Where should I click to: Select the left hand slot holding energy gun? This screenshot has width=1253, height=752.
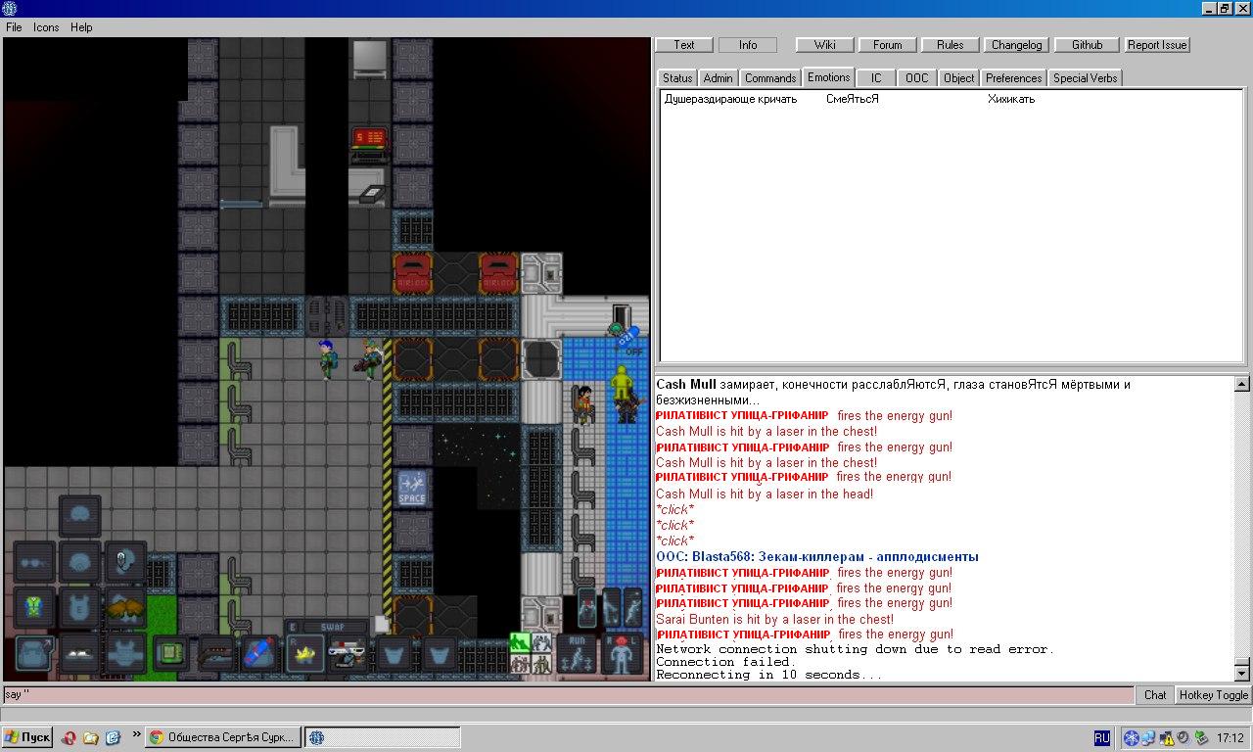click(x=348, y=653)
